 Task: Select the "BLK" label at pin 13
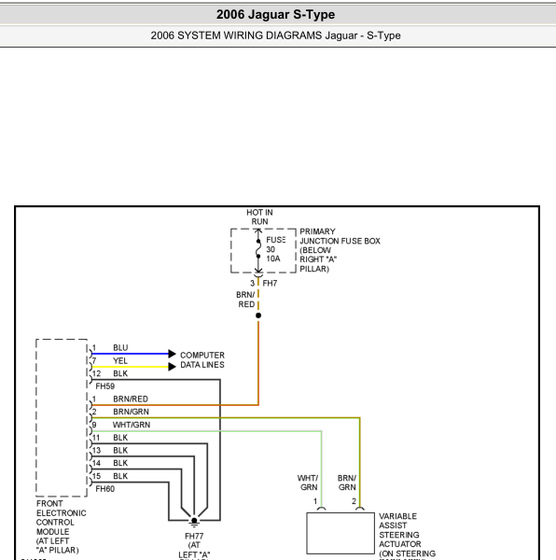coord(120,451)
